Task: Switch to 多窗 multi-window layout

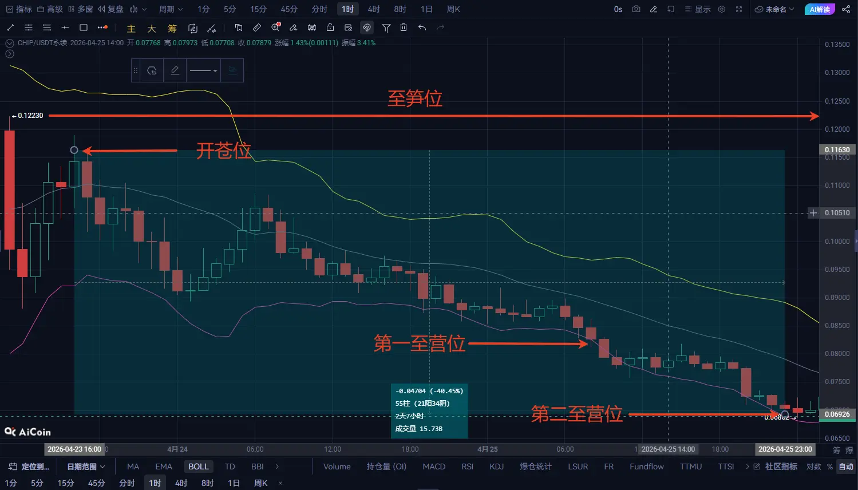Action: point(80,9)
